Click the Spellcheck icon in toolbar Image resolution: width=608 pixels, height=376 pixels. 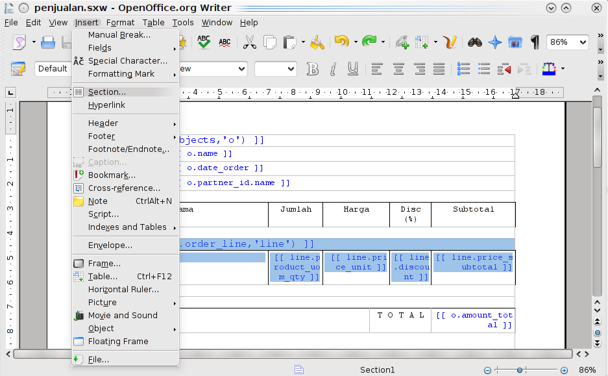pos(204,42)
